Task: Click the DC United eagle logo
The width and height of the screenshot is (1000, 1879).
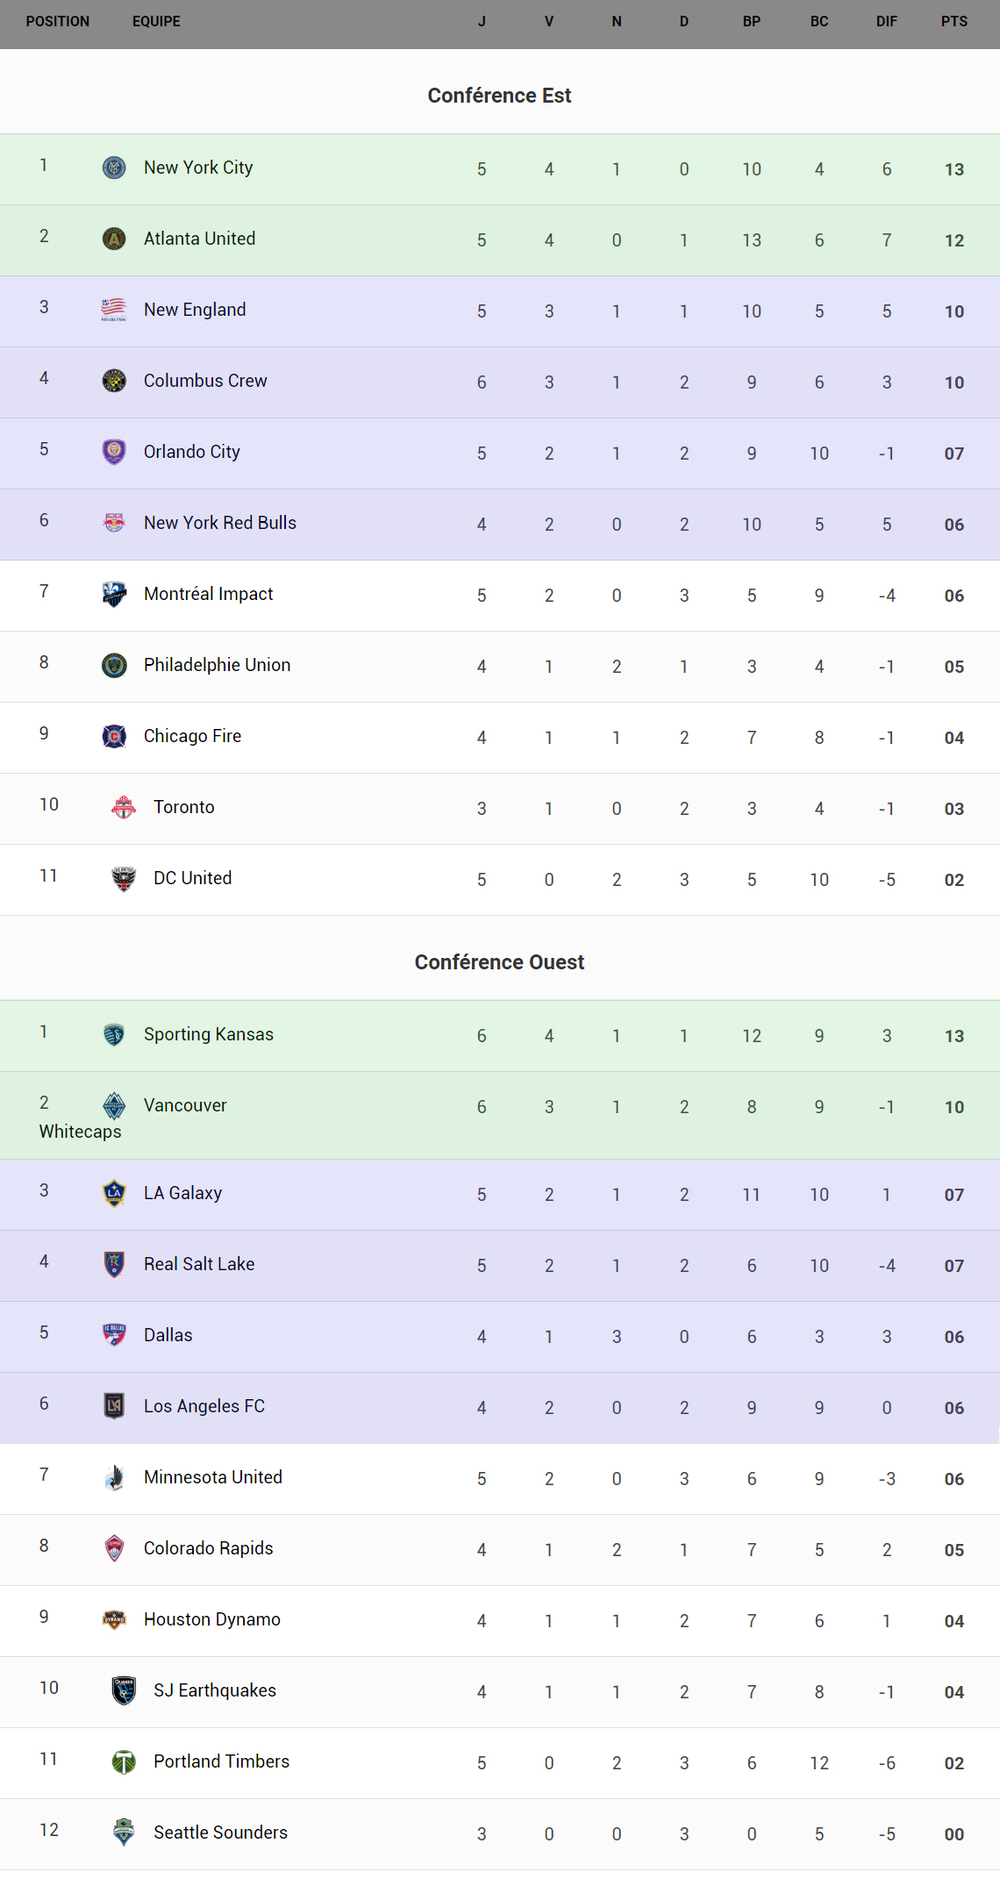Action: coord(124,878)
